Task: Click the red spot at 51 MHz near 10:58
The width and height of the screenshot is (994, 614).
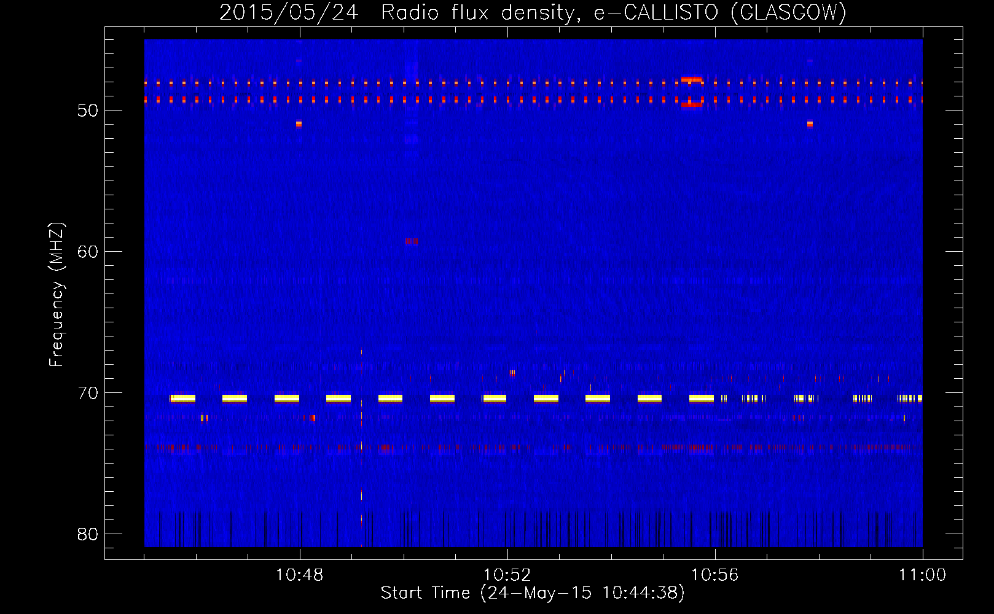Action: (x=810, y=124)
